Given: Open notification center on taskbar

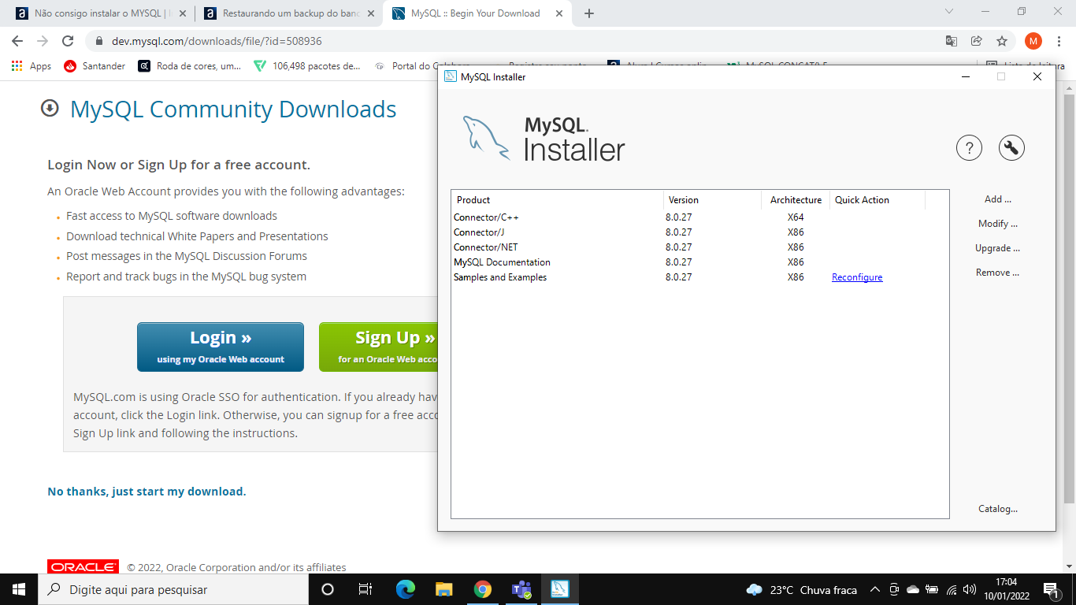Looking at the screenshot, I should click(x=1051, y=589).
